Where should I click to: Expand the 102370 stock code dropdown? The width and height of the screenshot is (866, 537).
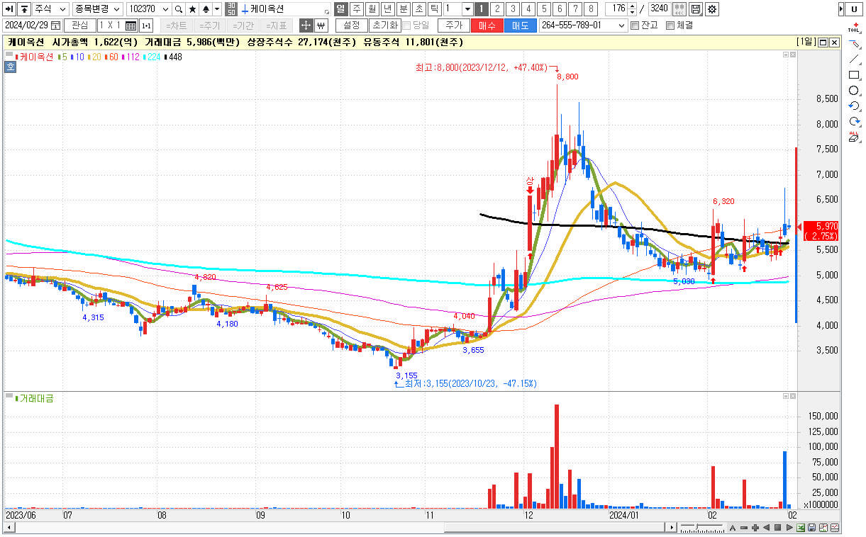pos(166,9)
